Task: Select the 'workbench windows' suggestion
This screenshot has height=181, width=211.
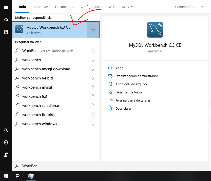Action: pyautogui.click(x=56, y=124)
